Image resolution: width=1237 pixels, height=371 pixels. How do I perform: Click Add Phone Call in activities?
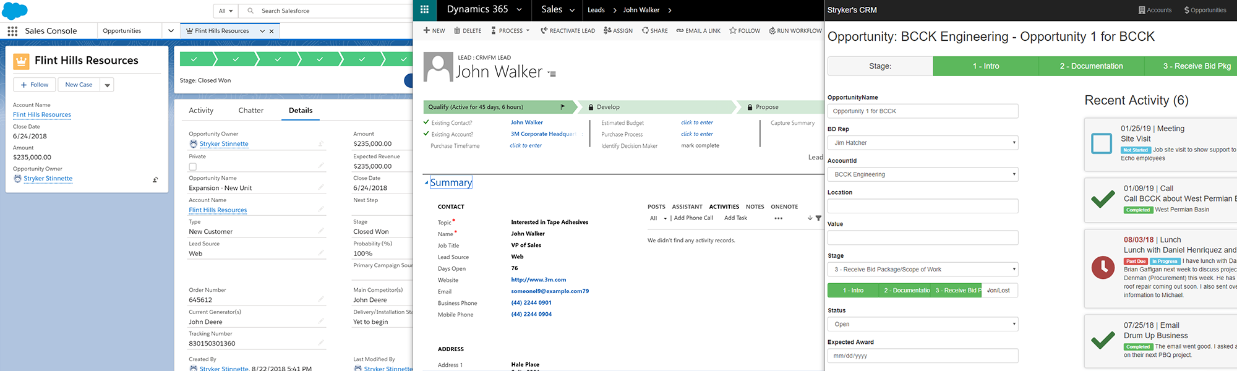[693, 218]
